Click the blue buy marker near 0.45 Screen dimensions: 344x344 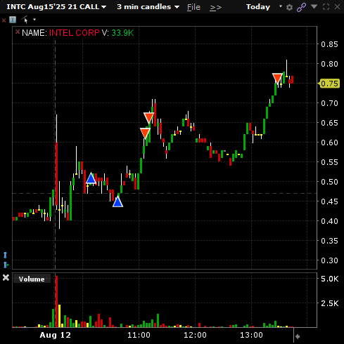117,202
